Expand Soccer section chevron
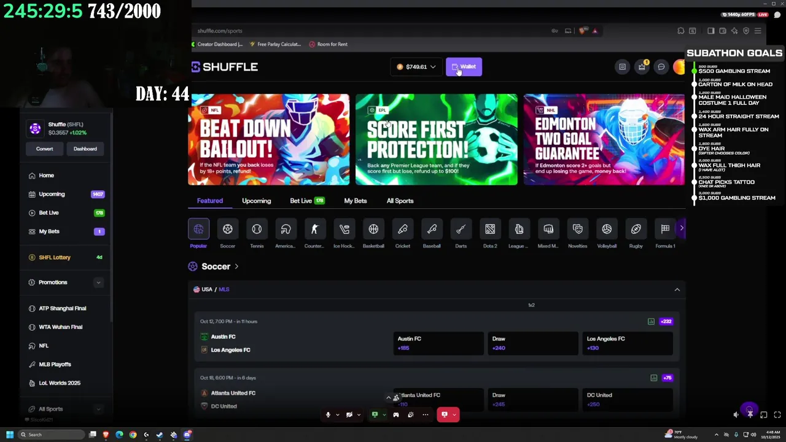The width and height of the screenshot is (786, 442). point(236,266)
